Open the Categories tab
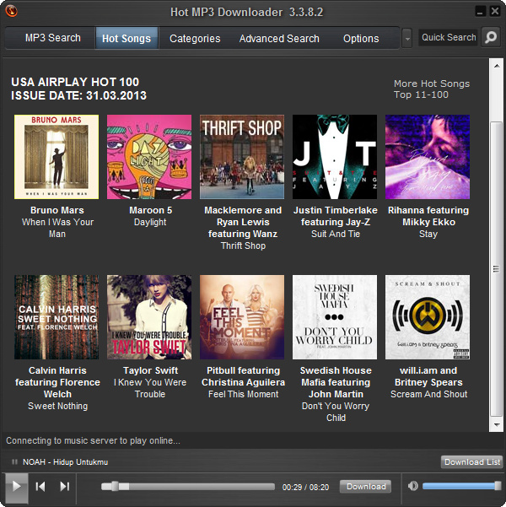 [195, 39]
